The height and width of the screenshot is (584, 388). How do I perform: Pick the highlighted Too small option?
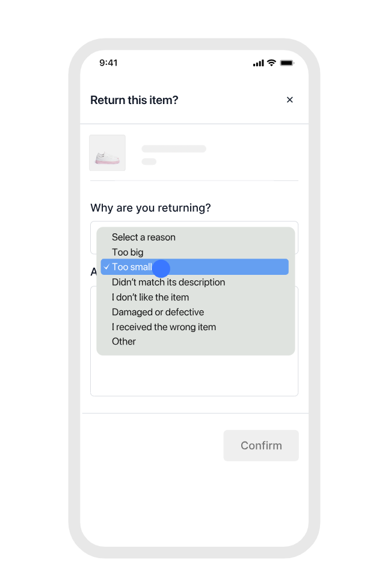coord(194,267)
